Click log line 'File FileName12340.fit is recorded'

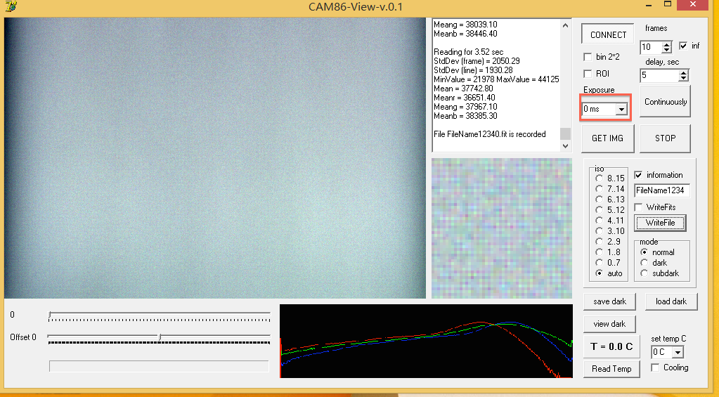pyautogui.click(x=490, y=134)
